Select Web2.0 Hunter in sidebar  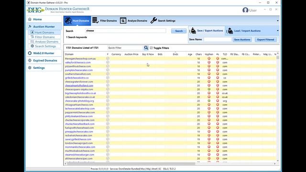[44, 53]
